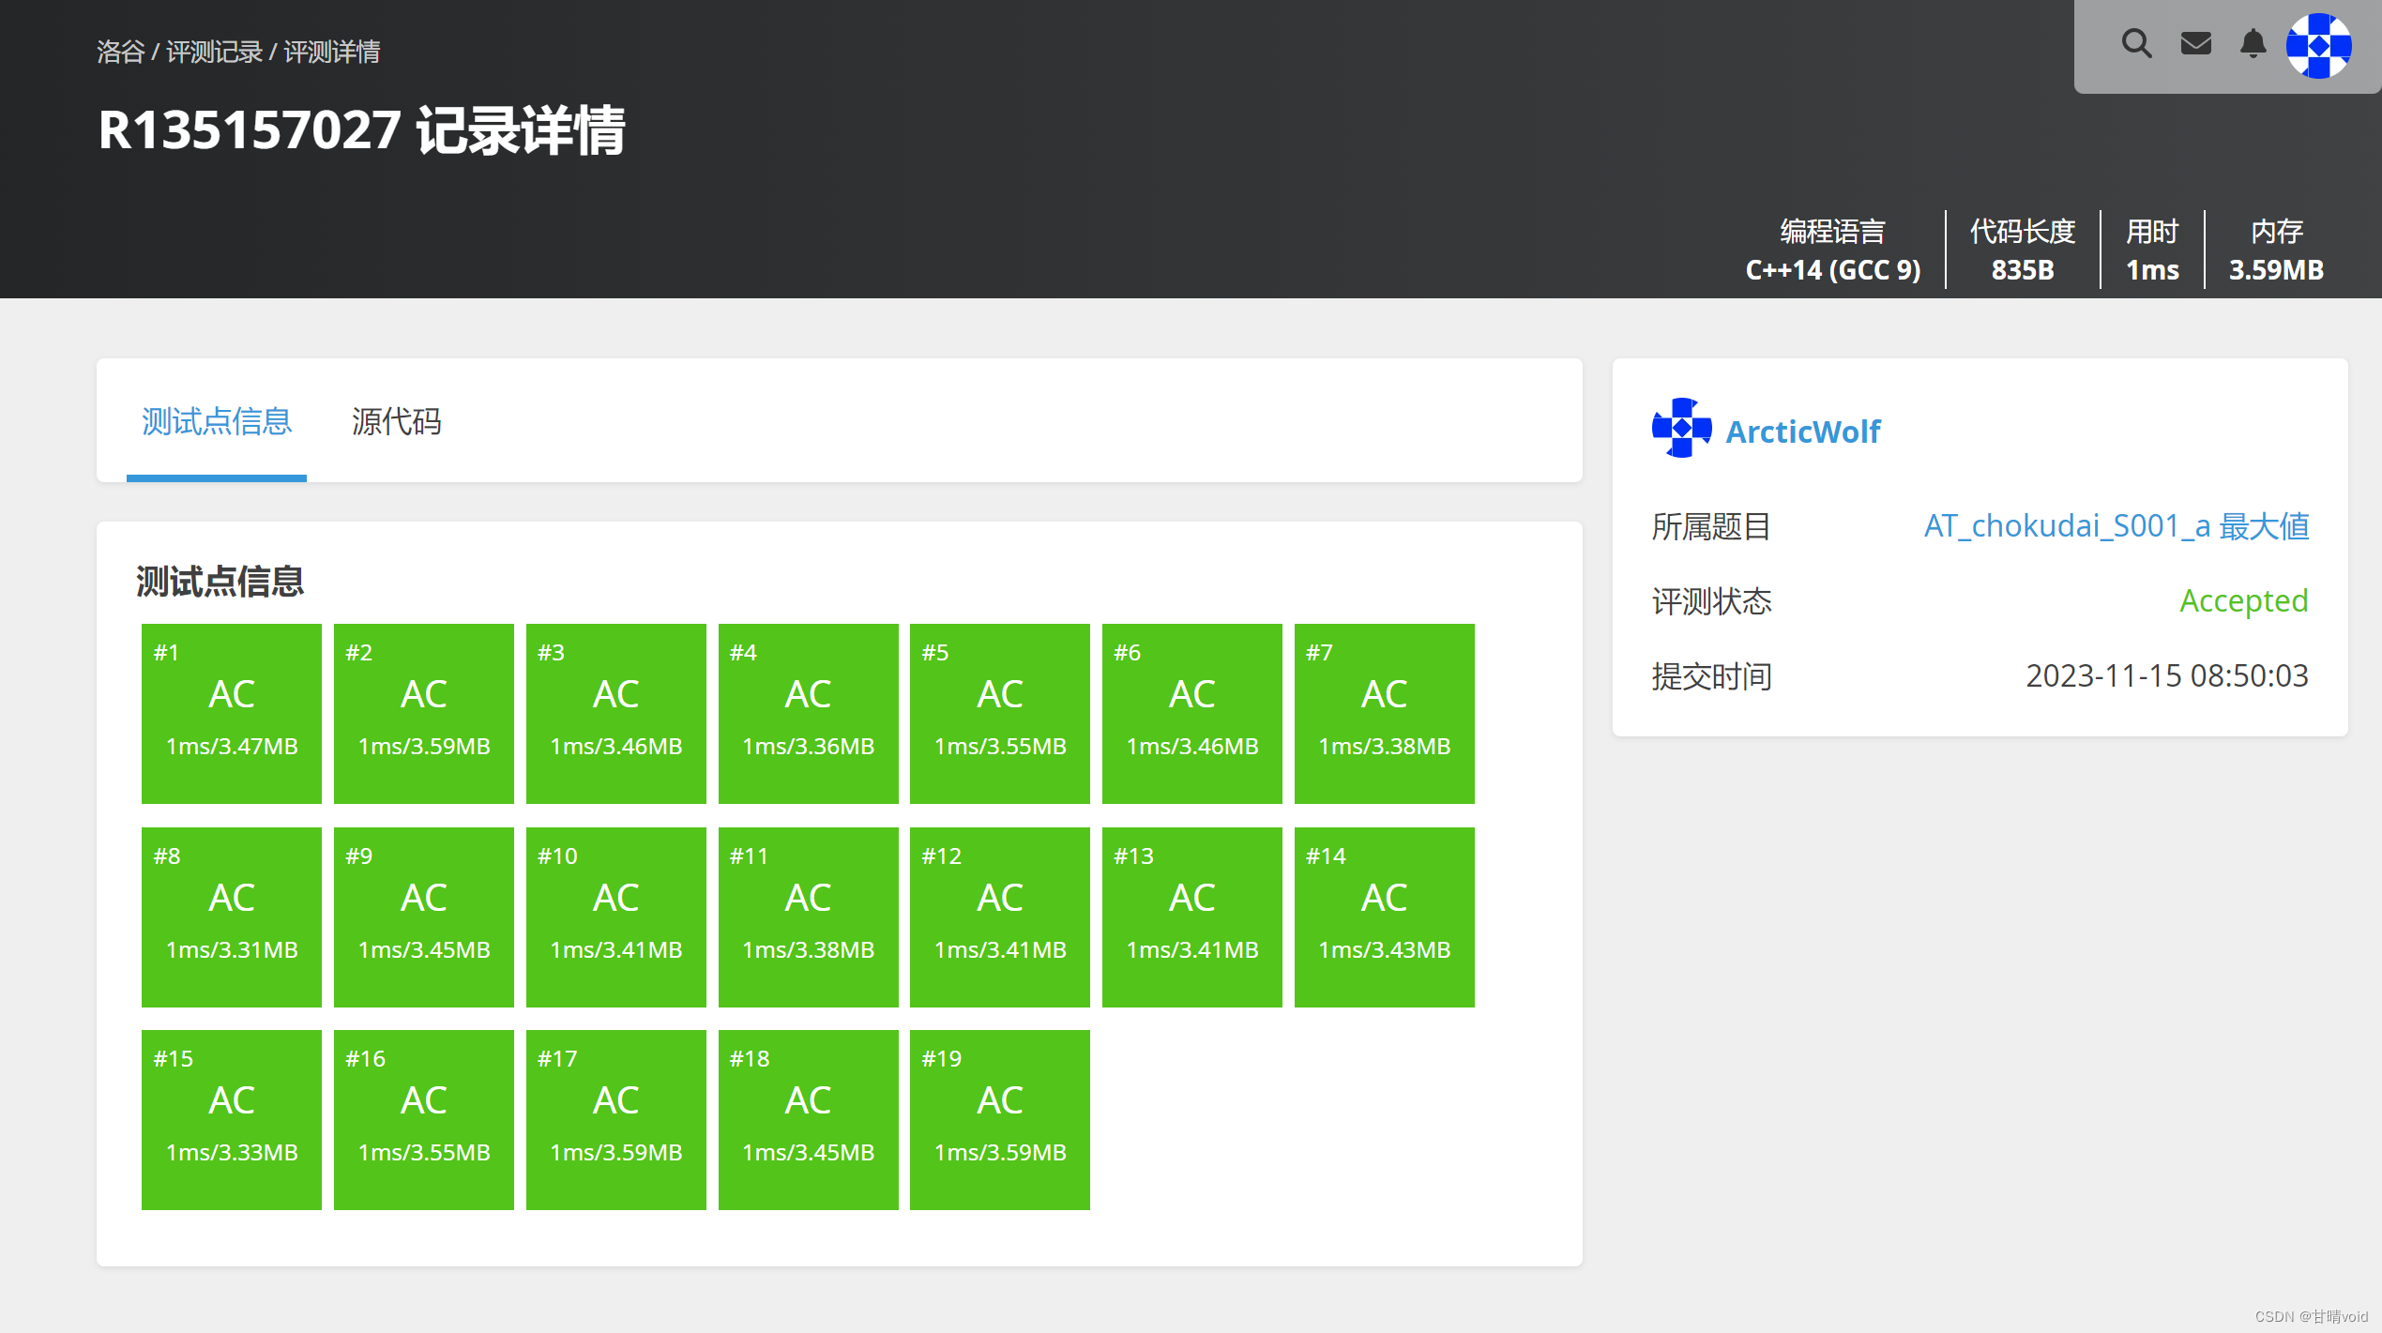Screen dimensions: 2382x1333
Task: Open the ArcticWolf user profile link
Action: tap(1802, 432)
